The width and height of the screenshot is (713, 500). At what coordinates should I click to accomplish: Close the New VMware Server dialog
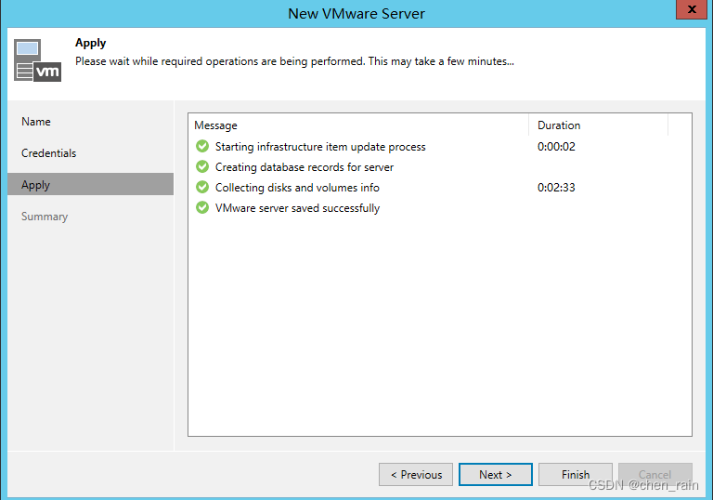click(692, 9)
